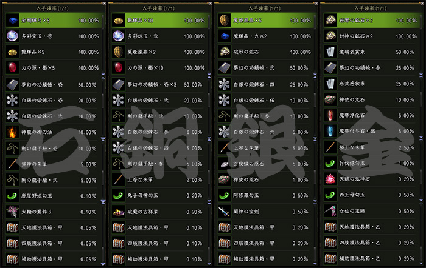Image resolution: width=426 pixels, height=268 pixels.
Task: Select the green 鹿屋野姫勾玉 magatama icon
Action: [x=13, y=196]
